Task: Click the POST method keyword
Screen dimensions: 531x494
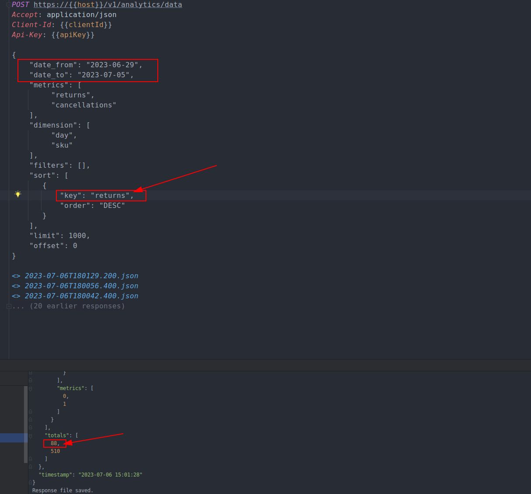Action: (21, 5)
